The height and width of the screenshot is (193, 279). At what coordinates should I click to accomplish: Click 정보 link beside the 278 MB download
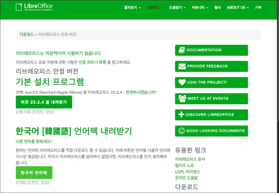(x=49, y=112)
